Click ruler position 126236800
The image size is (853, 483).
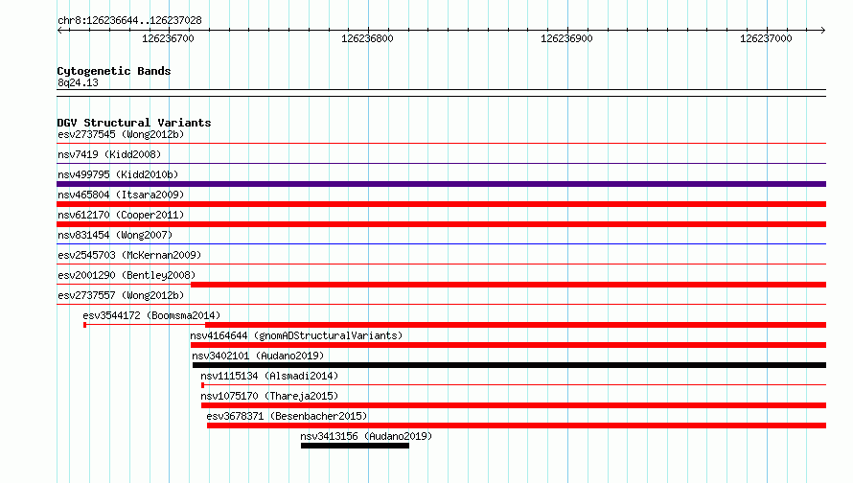[x=367, y=38]
